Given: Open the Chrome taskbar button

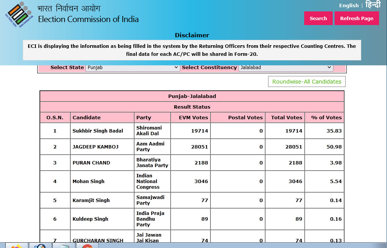Looking at the screenshot, I should (87, 246).
